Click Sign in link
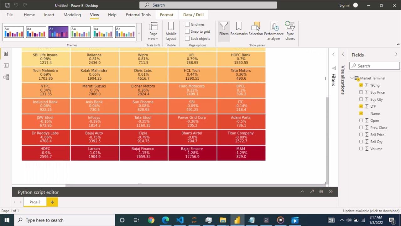This screenshot has height=226, width=401. coord(345,5)
